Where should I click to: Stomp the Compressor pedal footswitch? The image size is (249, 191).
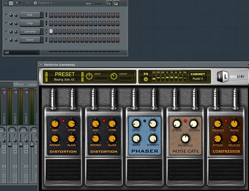pyautogui.click(x=226, y=170)
